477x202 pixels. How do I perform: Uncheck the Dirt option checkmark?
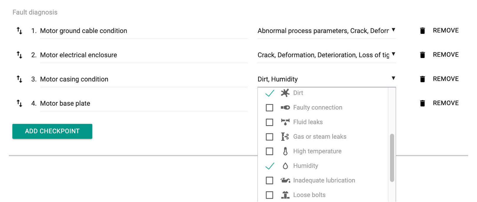click(270, 93)
